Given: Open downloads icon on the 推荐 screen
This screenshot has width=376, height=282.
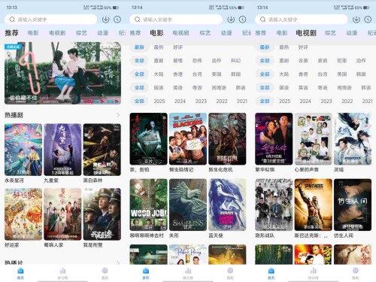Looking at the screenshot, I should point(105,20).
